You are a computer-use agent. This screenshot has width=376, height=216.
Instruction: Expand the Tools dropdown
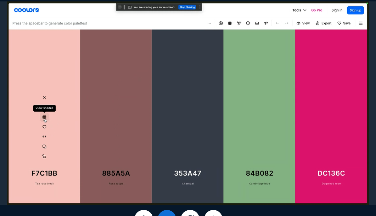[299, 10]
